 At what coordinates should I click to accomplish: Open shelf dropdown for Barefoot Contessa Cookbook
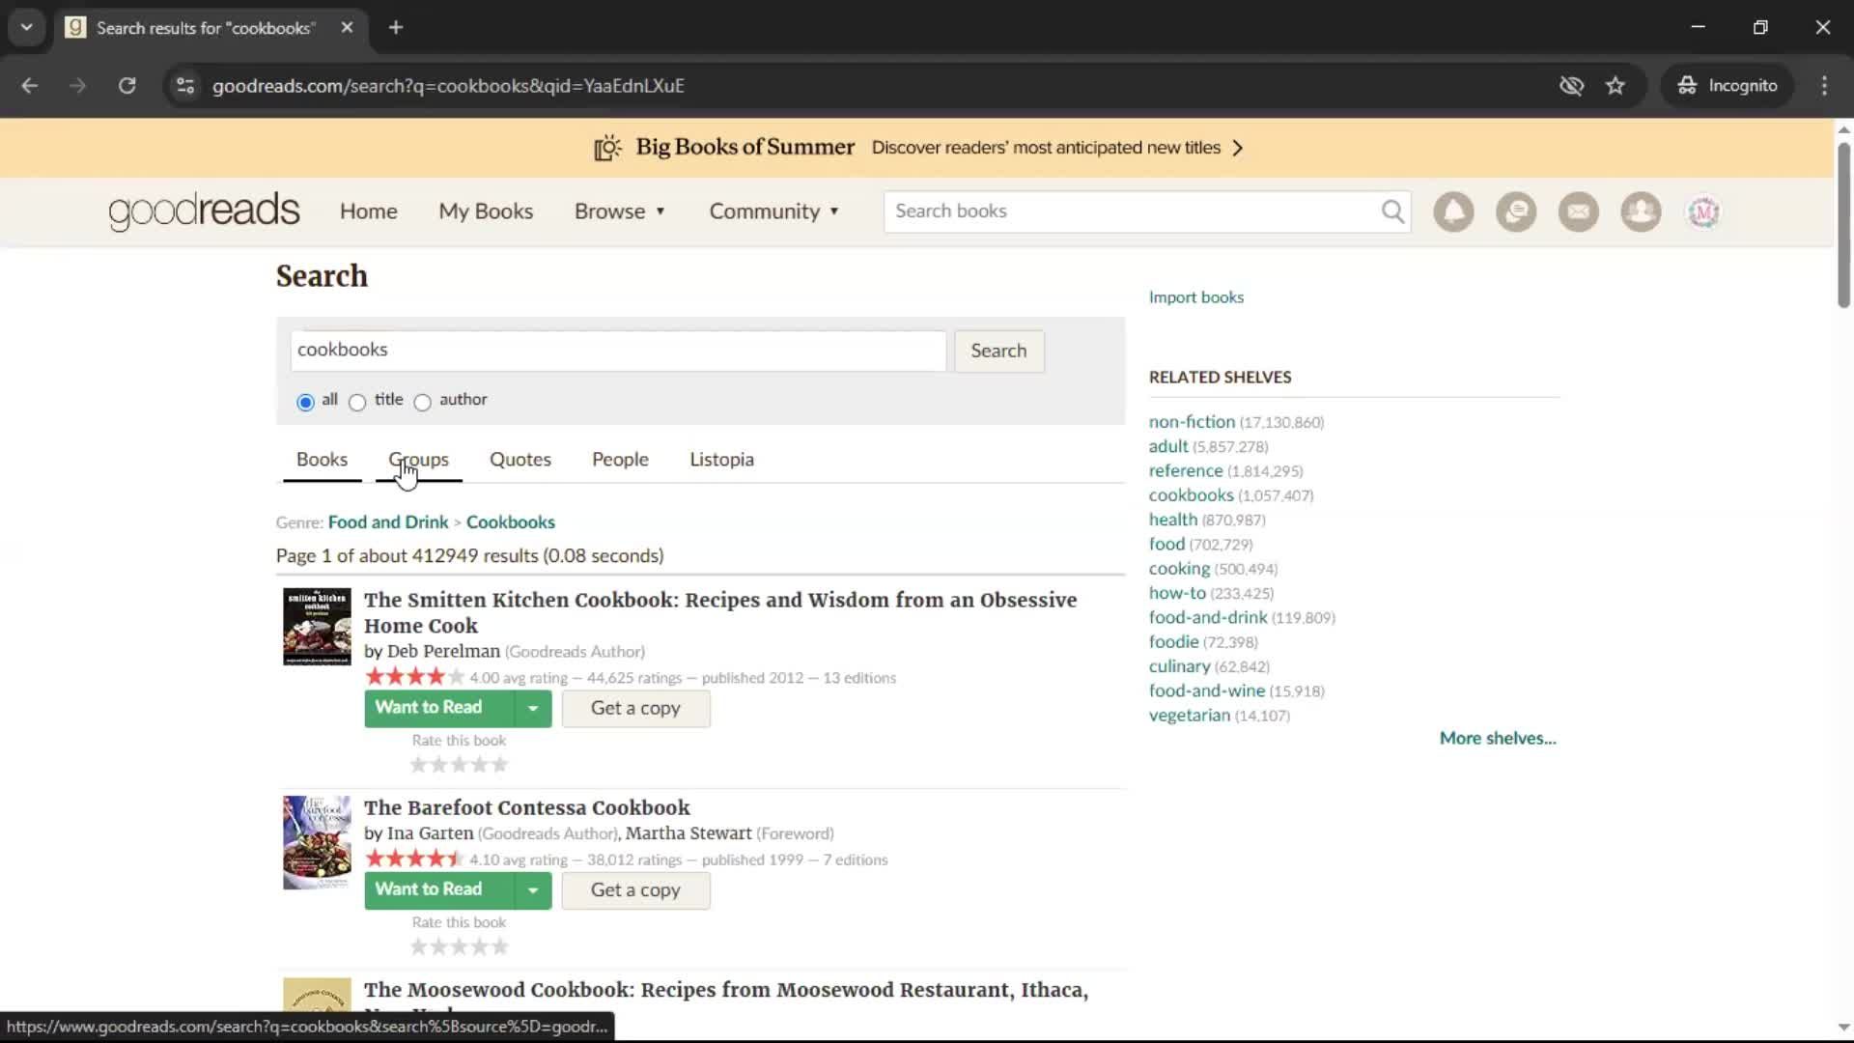tap(533, 890)
